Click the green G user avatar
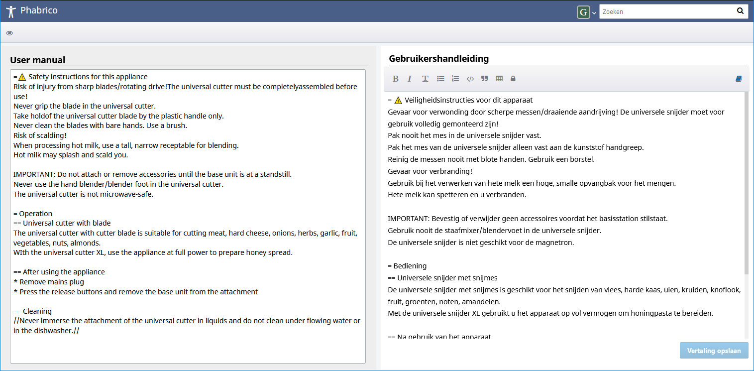The width and height of the screenshot is (754, 371). click(583, 12)
